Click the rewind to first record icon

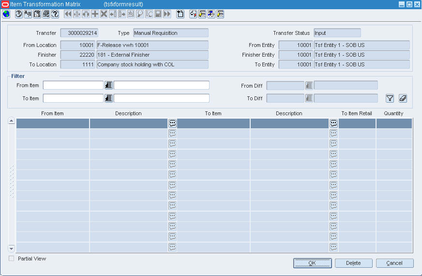pyautogui.click(x=68, y=14)
